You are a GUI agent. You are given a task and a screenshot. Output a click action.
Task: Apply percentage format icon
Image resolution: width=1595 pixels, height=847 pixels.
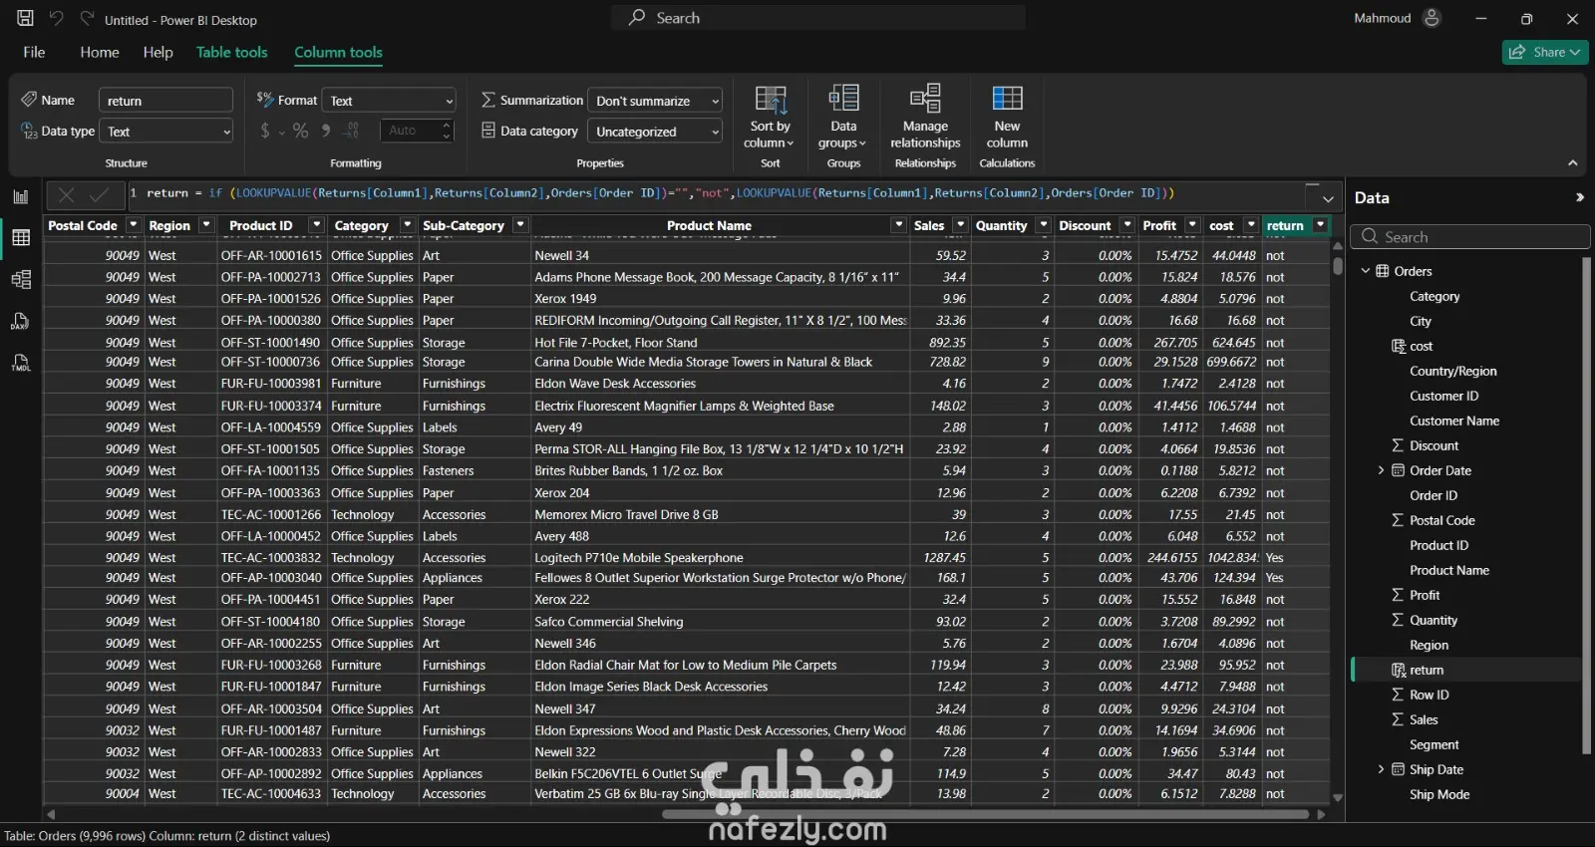pyautogui.click(x=300, y=131)
